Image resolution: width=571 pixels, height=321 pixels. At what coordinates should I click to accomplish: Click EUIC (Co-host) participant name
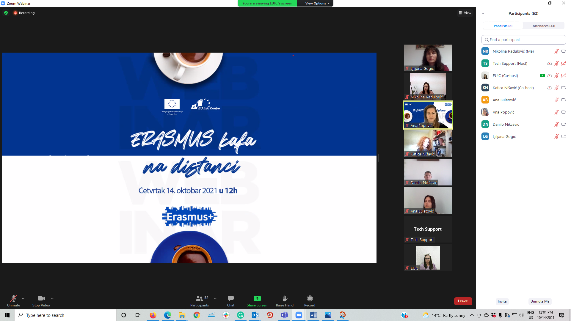[x=505, y=75]
